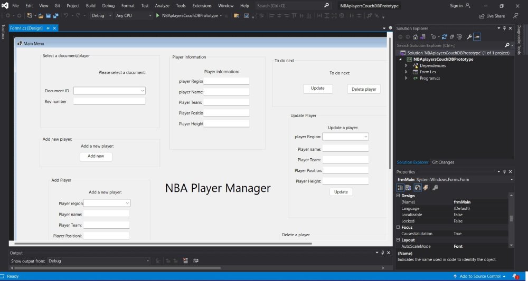The height and width of the screenshot is (281, 528).
Task: Open the Debug configuration dropdown
Action: pyautogui.click(x=100, y=16)
